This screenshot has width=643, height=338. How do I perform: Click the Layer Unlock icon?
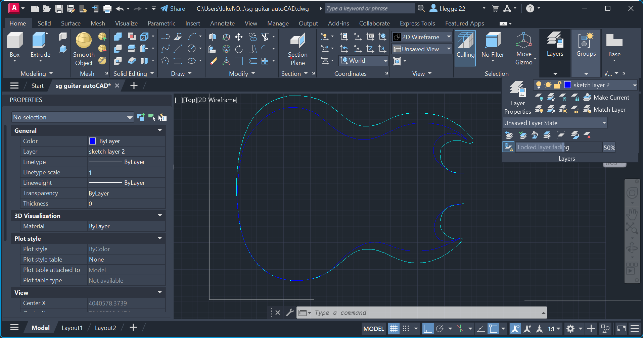[x=575, y=110]
